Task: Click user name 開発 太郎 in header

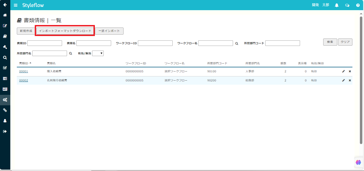Action: (x=320, y=5)
